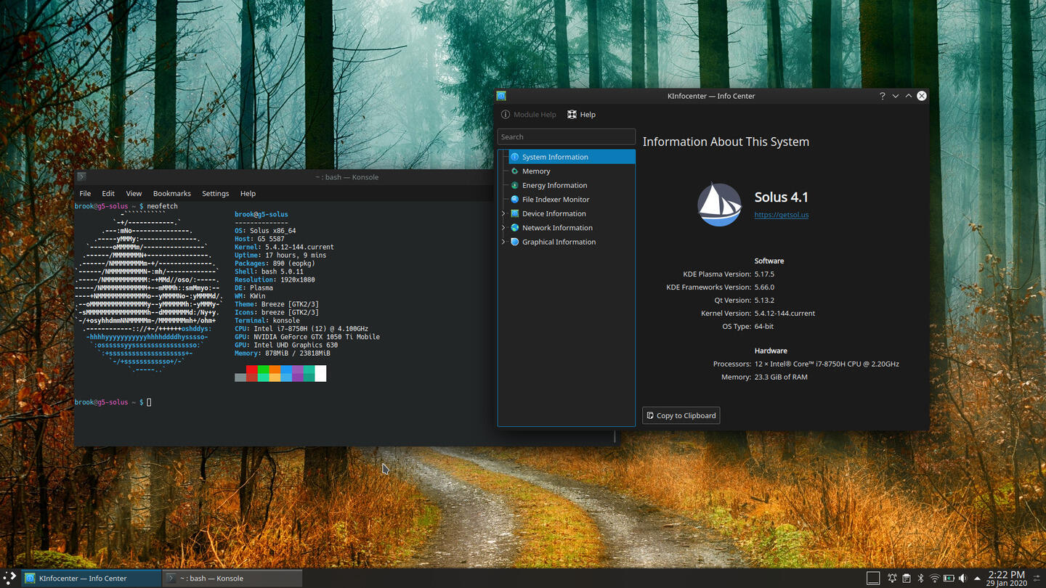1046x588 pixels.
Task: Open the Wi-Fi networks tray icon
Action: point(935,579)
